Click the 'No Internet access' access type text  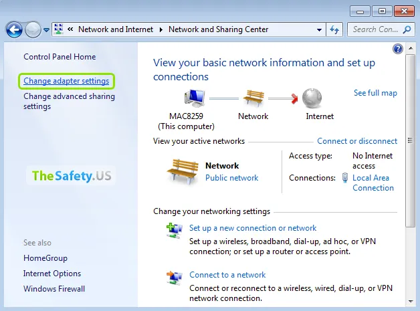click(x=373, y=161)
